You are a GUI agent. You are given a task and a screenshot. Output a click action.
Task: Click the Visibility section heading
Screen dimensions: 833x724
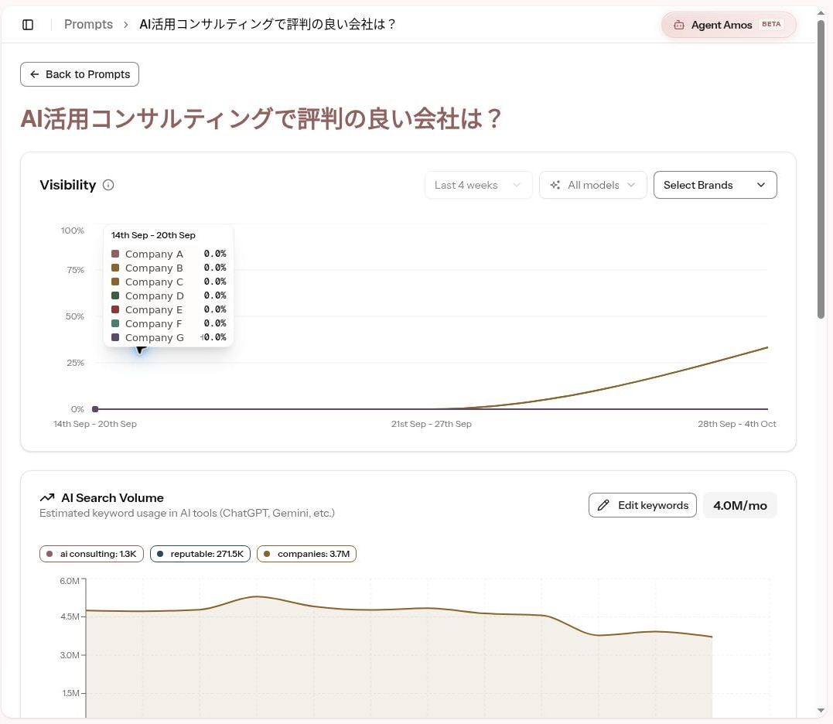pyautogui.click(x=68, y=185)
